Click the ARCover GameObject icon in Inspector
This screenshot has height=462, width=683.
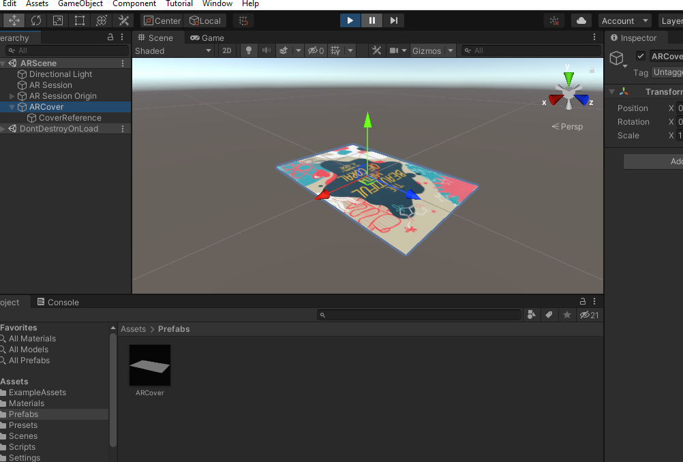(616, 58)
